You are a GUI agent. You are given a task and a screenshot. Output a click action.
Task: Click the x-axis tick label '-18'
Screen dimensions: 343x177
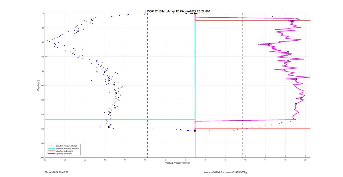[x=105, y=160]
